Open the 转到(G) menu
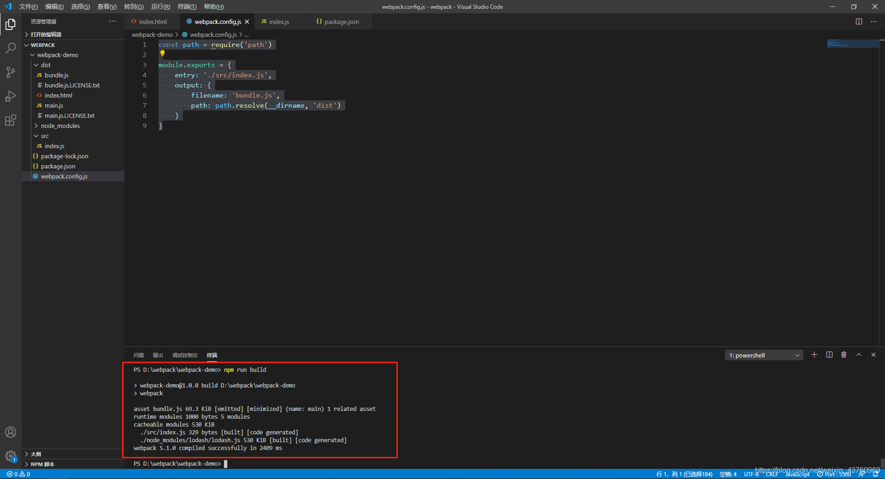 pyautogui.click(x=134, y=6)
